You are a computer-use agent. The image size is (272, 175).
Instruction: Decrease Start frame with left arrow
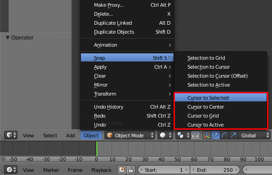tap(141, 170)
